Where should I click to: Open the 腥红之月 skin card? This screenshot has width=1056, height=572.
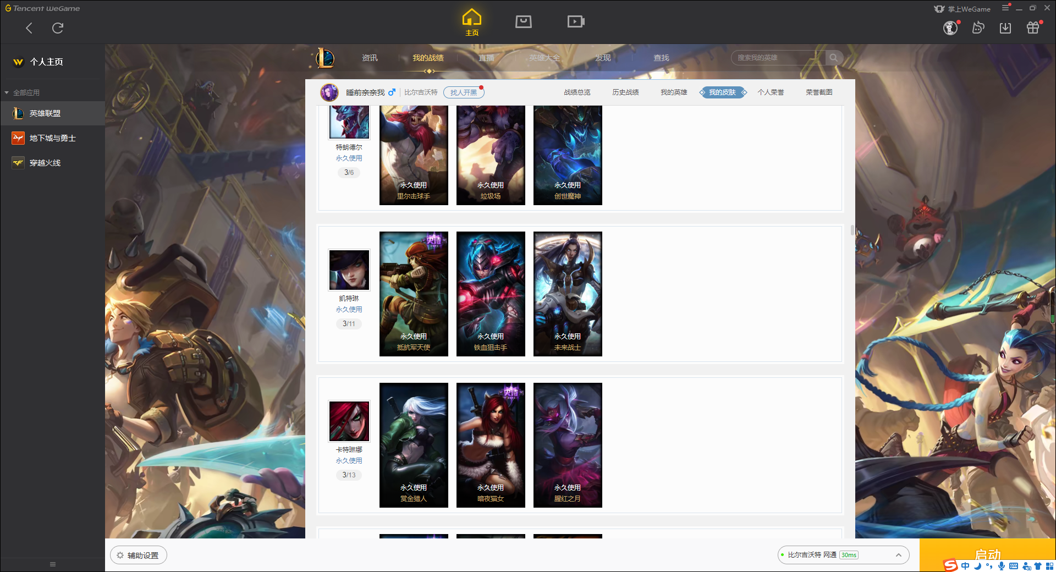[568, 445]
